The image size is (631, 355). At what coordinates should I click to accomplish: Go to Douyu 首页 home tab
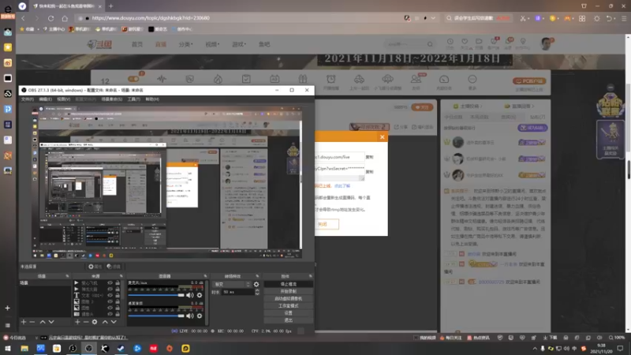[137, 44]
